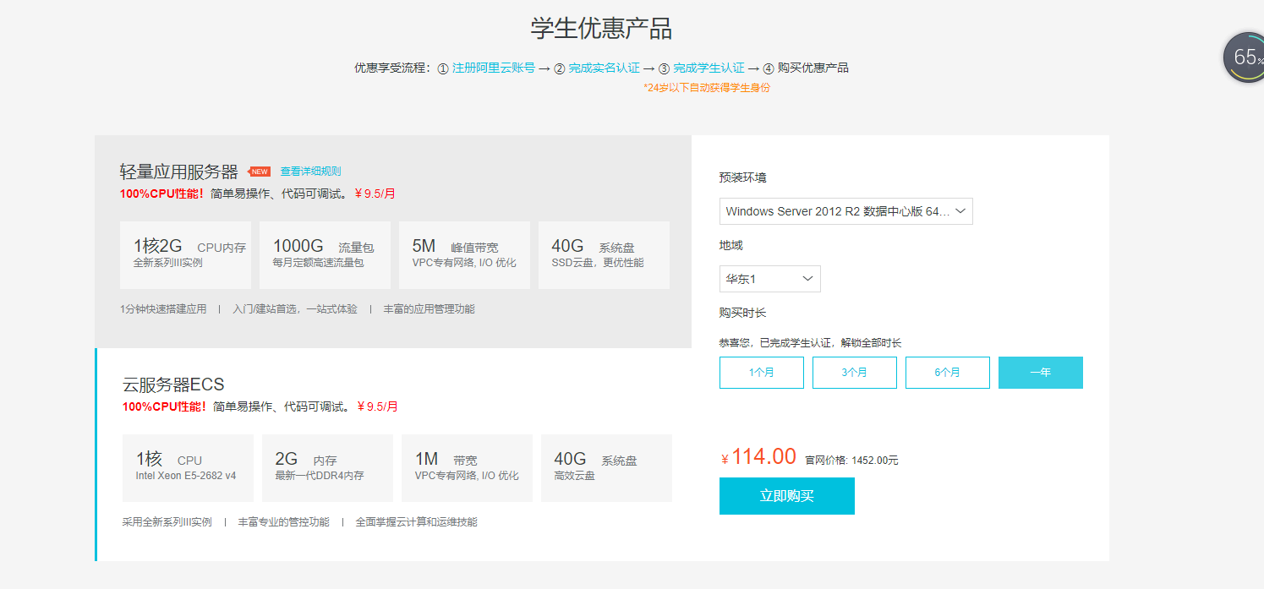Click the 官网价格: 1452.00元 text

tap(851, 461)
